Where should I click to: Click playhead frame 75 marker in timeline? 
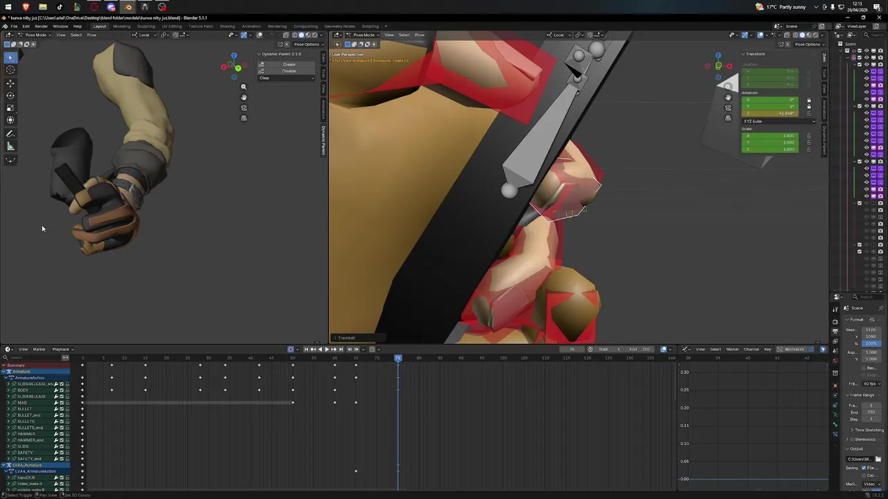(398, 358)
